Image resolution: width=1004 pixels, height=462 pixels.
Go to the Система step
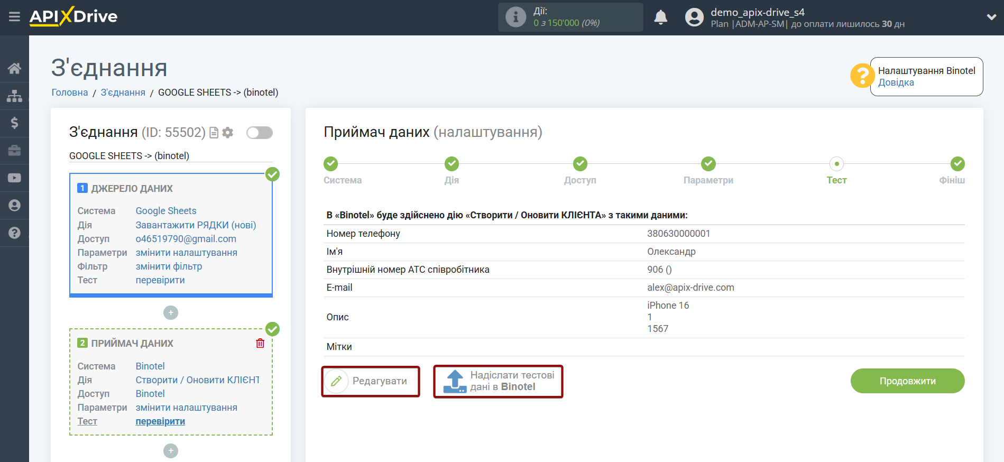click(x=331, y=164)
